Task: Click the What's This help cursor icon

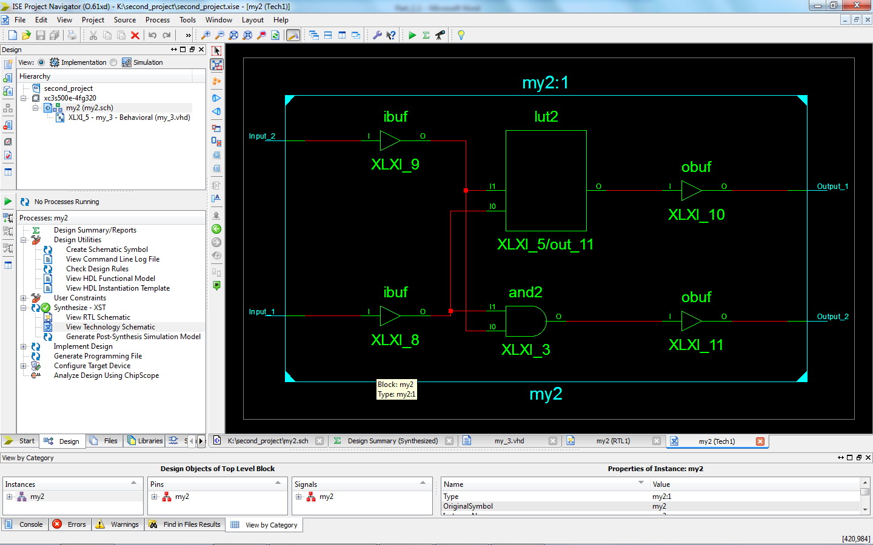Action: (x=391, y=35)
